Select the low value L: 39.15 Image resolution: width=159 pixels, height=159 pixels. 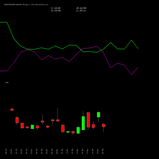click(x=81, y=11)
